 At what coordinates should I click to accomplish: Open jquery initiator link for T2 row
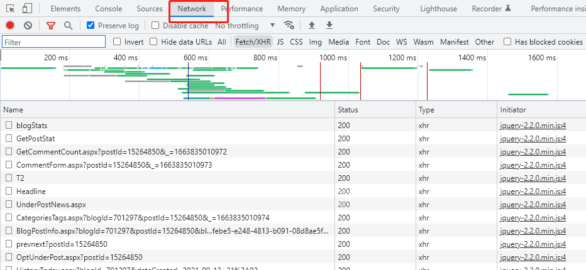[x=533, y=178]
